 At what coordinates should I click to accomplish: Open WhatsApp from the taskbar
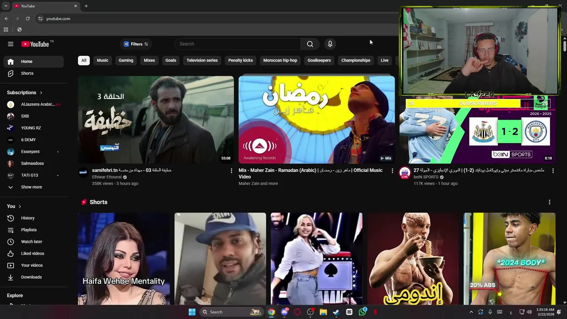(362, 312)
